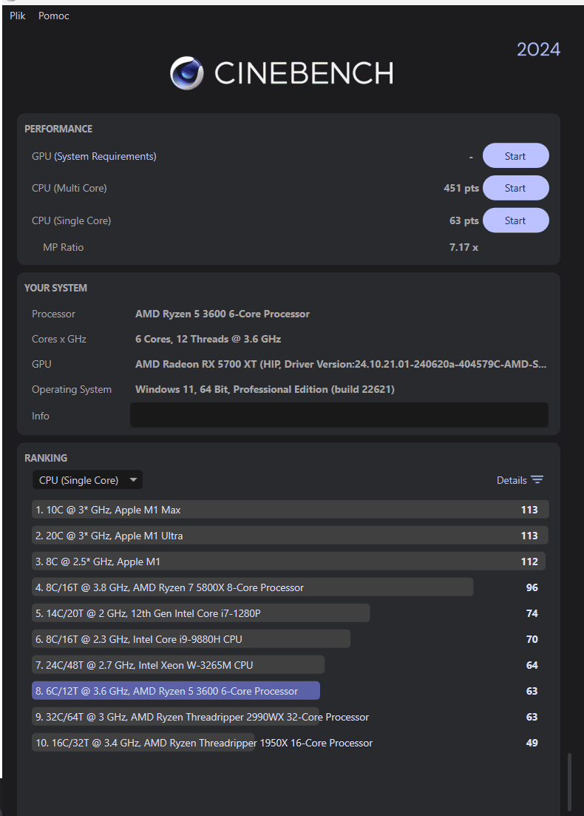Click the 6 Cores, 12 Threads value

(208, 339)
